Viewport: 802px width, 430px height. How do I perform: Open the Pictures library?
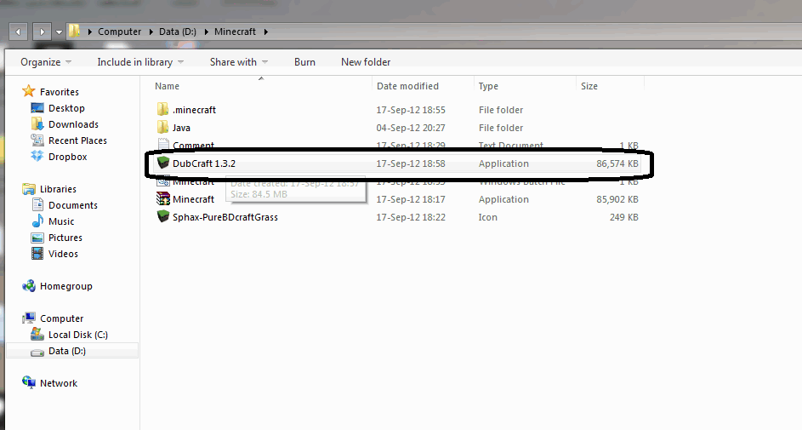point(65,238)
